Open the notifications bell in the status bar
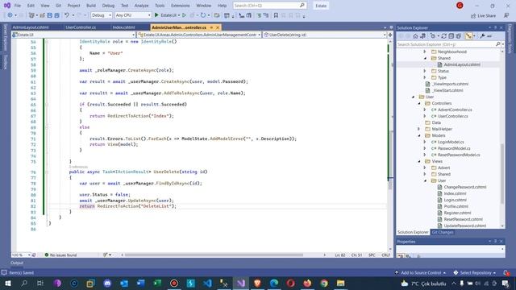516x290 pixels. click(x=506, y=272)
